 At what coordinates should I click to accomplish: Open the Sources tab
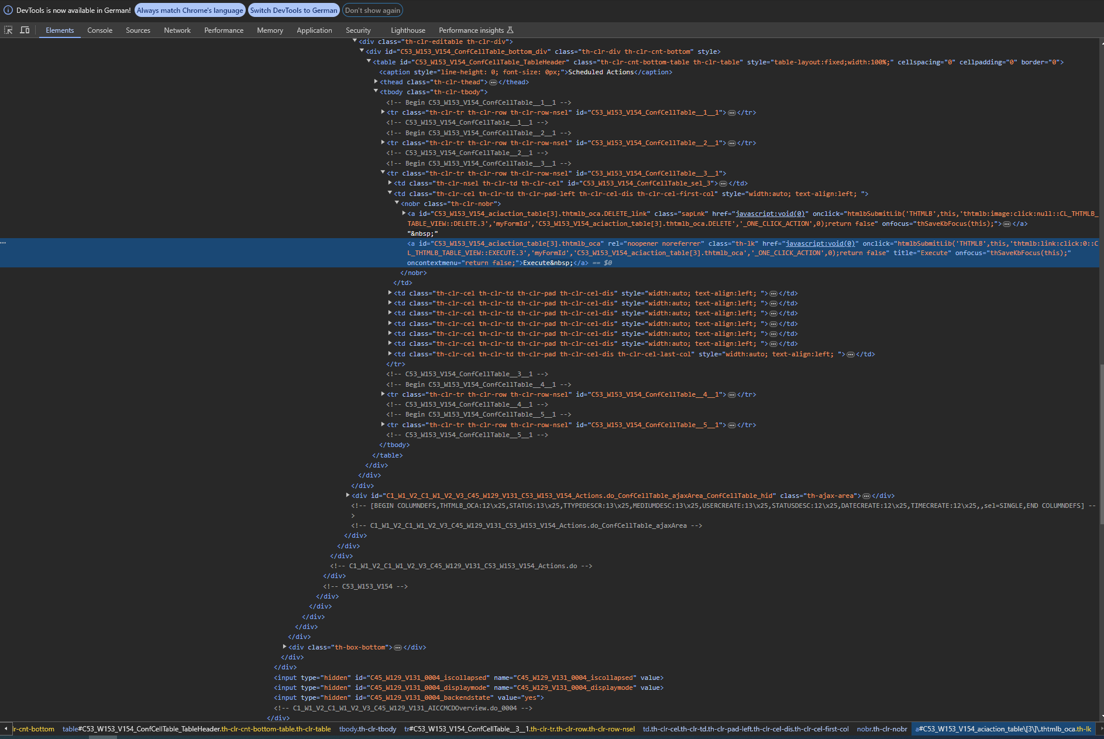click(138, 30)
